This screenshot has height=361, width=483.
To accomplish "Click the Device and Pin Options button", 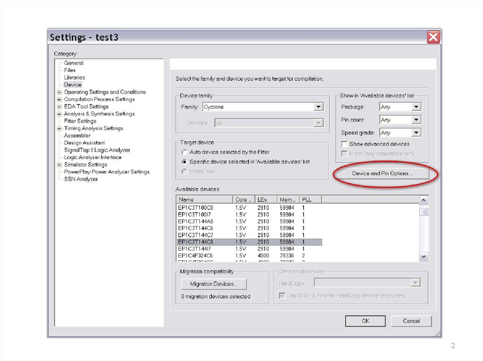I will pyautogui.click(x=382, y=173).
